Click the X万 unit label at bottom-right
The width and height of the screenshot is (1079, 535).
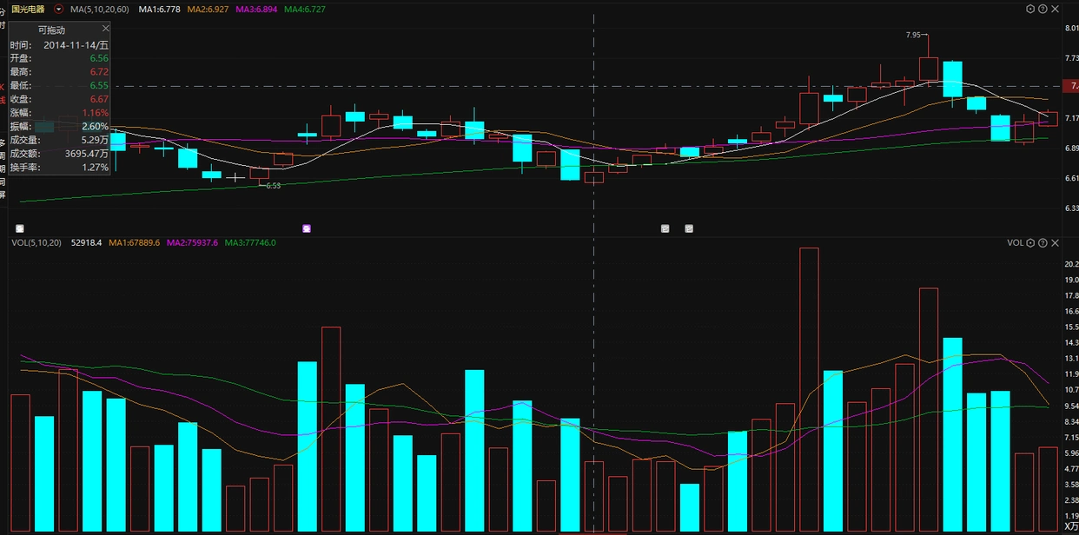pyautogui.click(x=1069, y=526)
